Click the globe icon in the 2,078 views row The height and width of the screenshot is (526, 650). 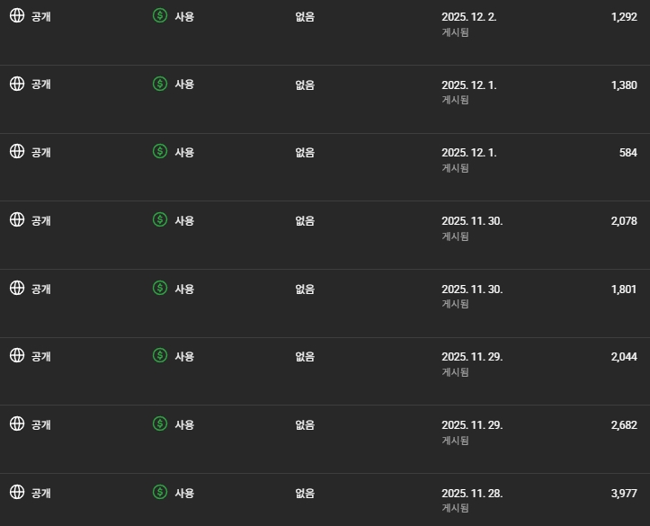(16, 219)
